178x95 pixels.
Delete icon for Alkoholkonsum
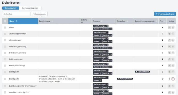[173, 40]
